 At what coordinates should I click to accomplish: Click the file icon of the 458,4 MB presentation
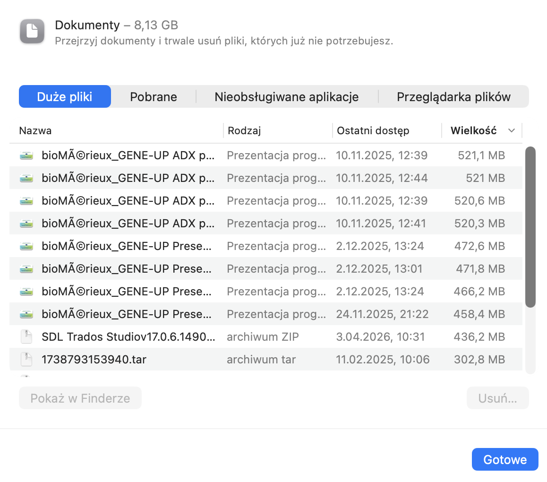26,314
